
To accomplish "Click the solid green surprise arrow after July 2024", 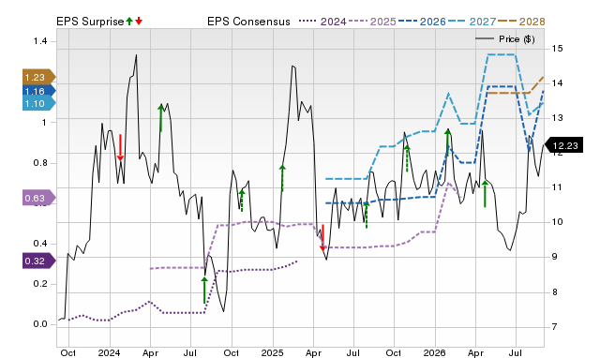I will [x=204, y=291].
